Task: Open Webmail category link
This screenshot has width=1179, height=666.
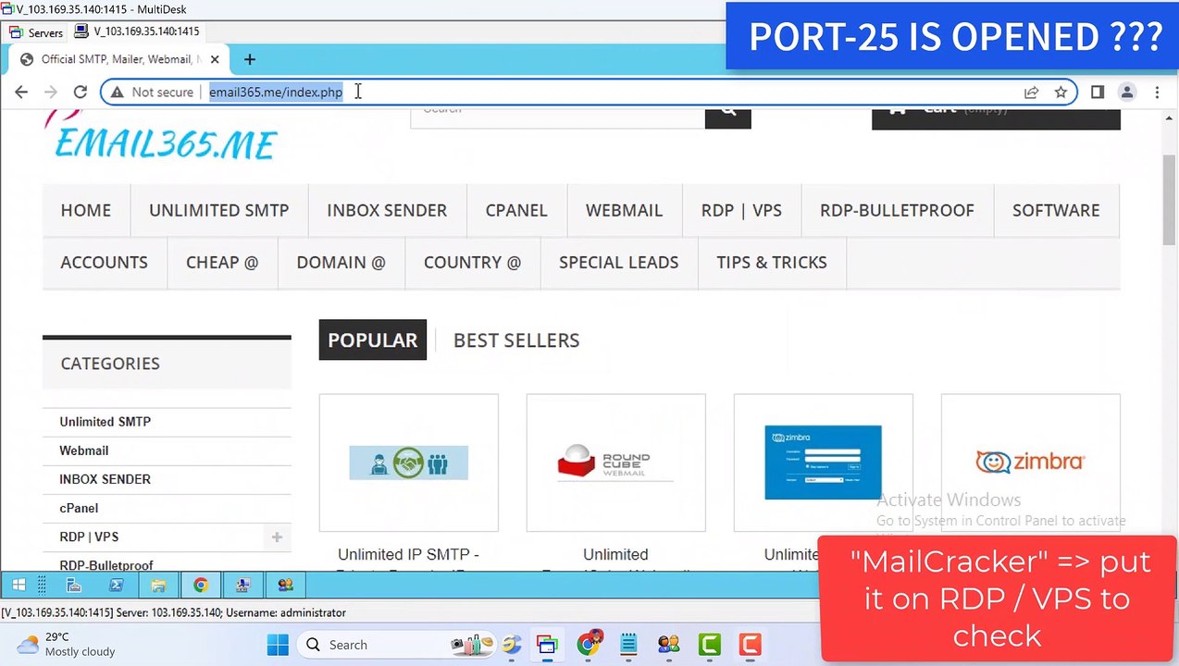Action: (x=84, y=450)
